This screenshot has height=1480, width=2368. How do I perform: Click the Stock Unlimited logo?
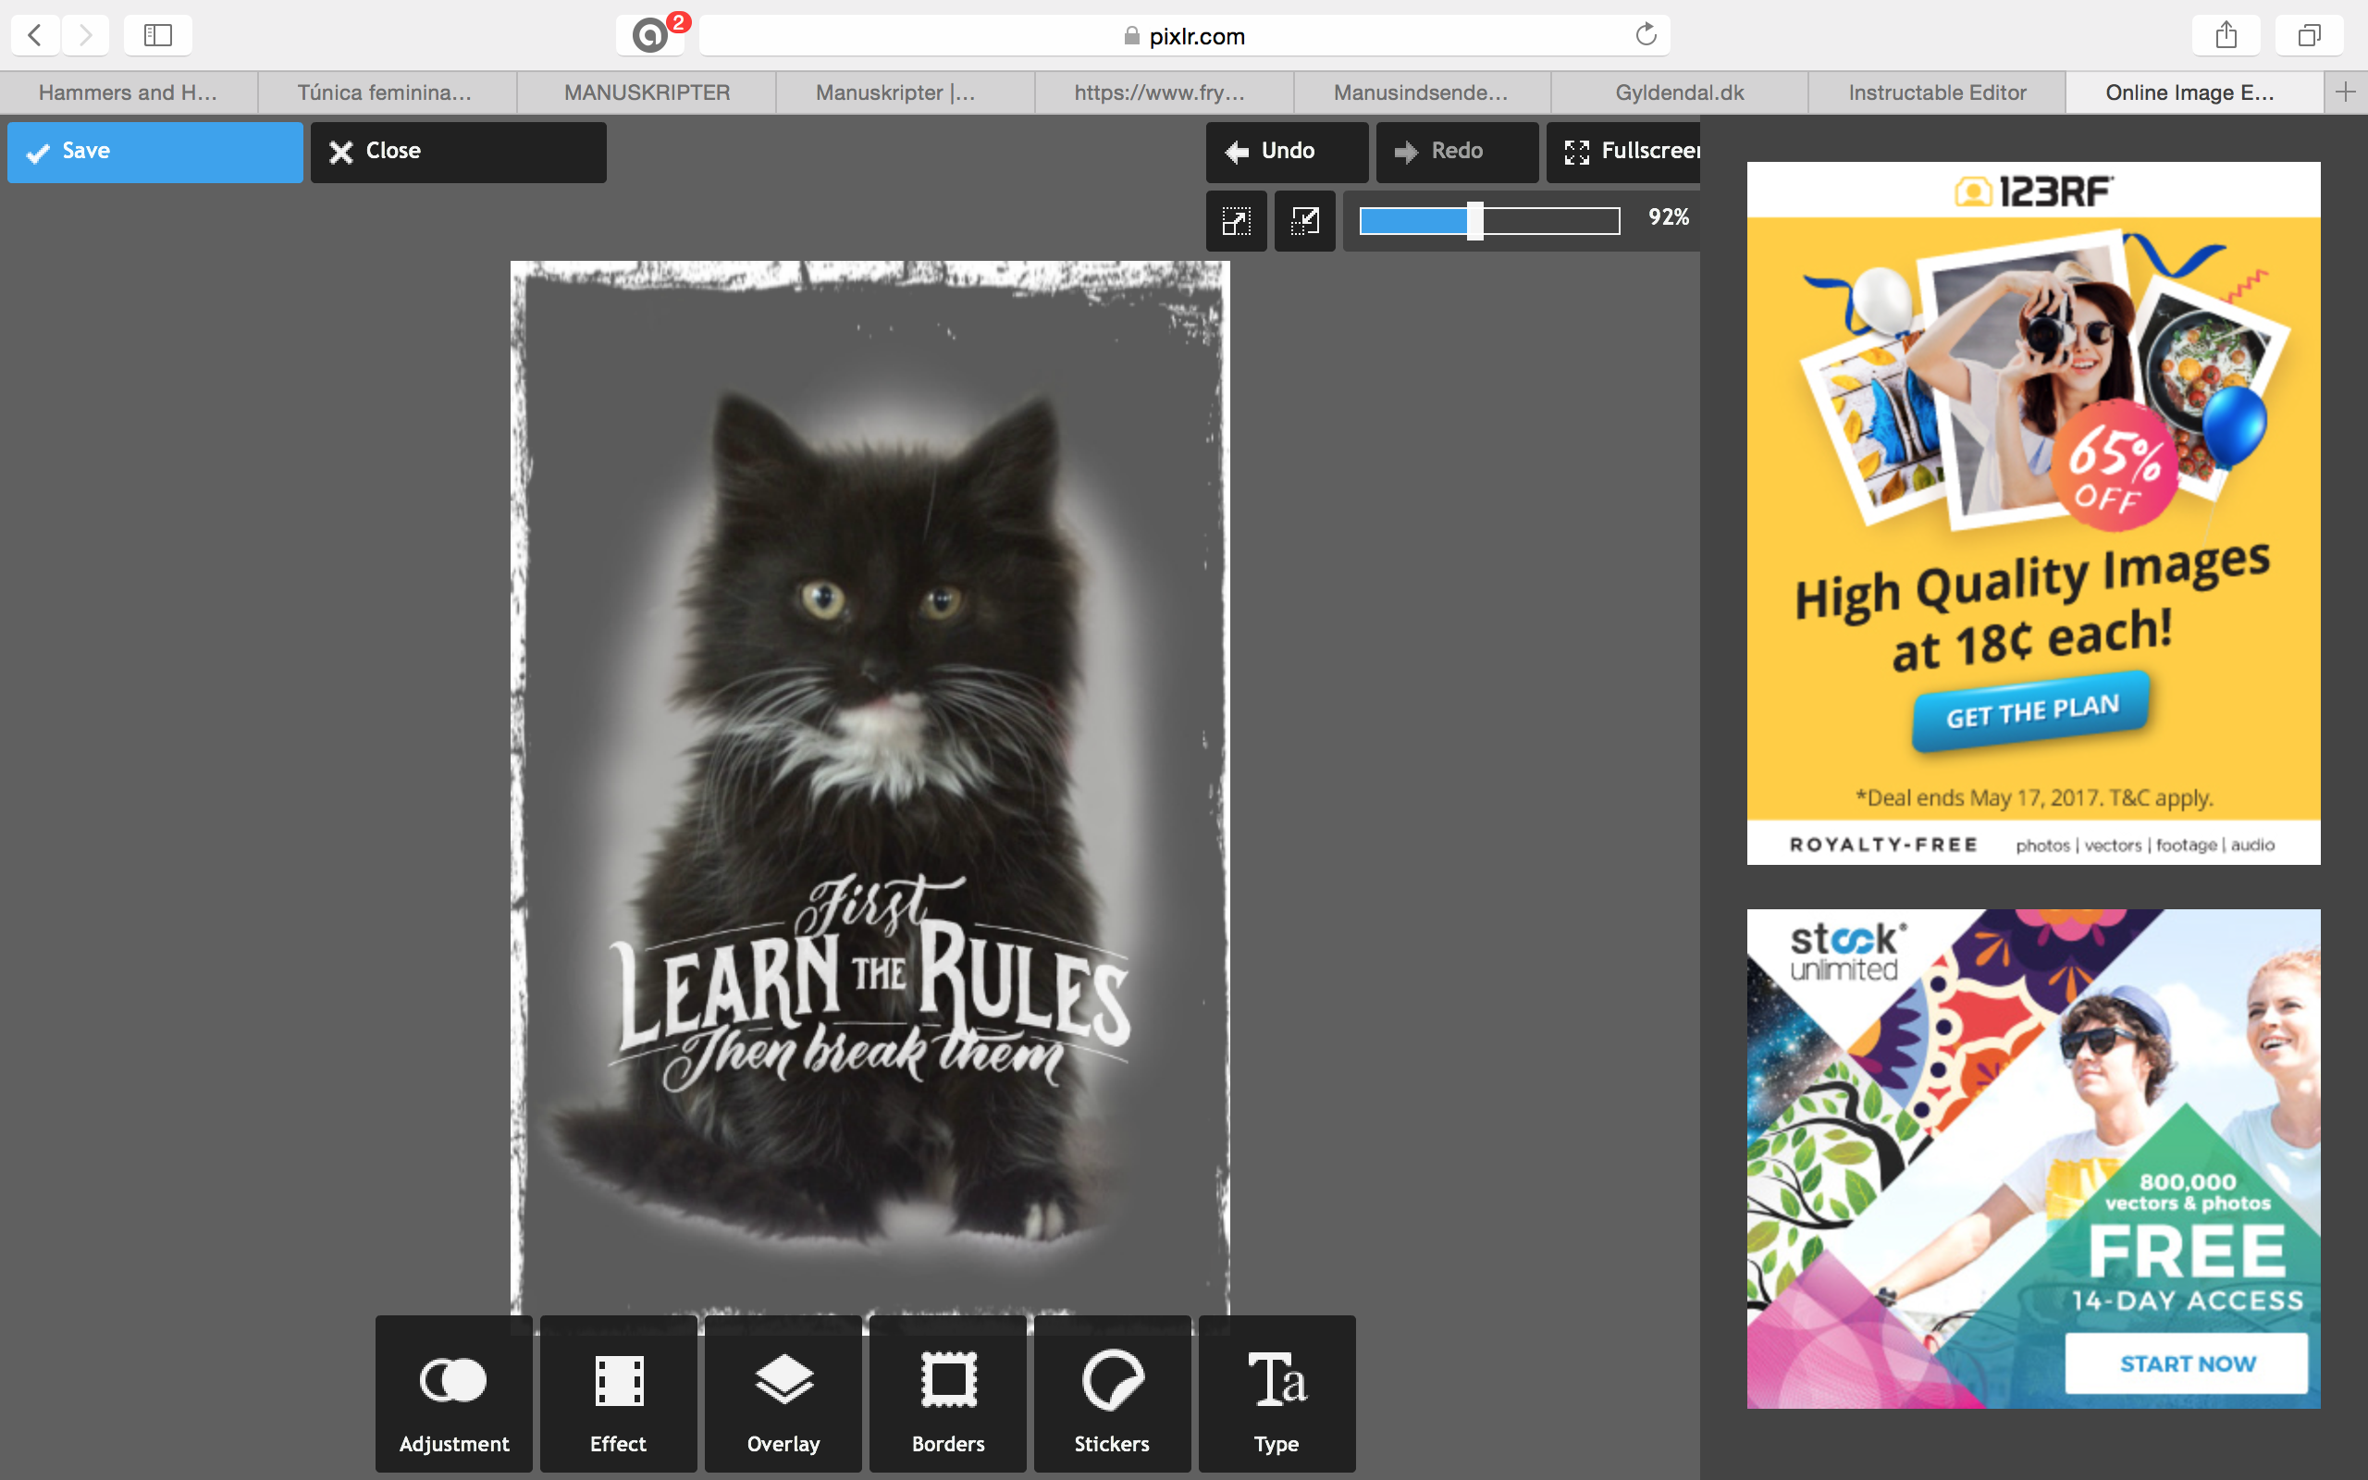[x=1847, y=952]
